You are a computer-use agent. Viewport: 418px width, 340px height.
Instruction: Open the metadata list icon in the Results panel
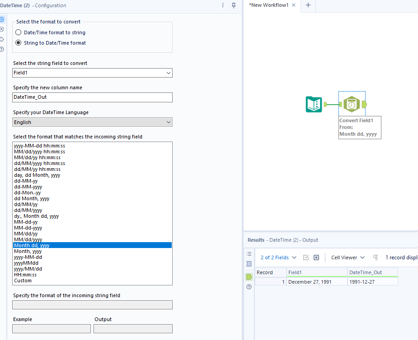249,254
